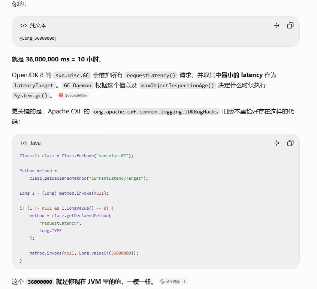Click the code icon beside 纯文本 label
Viewport: 317px width, 289px height.
pos(24,25)
